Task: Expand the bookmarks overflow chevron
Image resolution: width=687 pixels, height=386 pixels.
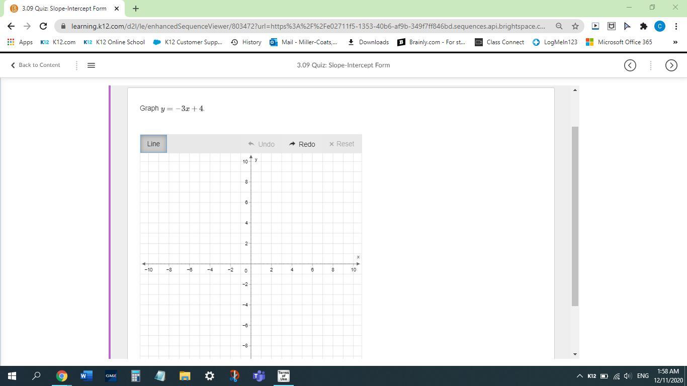Action: click(675, 42)
